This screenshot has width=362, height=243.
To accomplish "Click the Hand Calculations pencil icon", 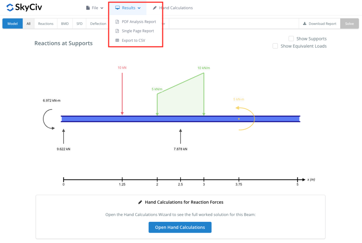I will 155,8.
